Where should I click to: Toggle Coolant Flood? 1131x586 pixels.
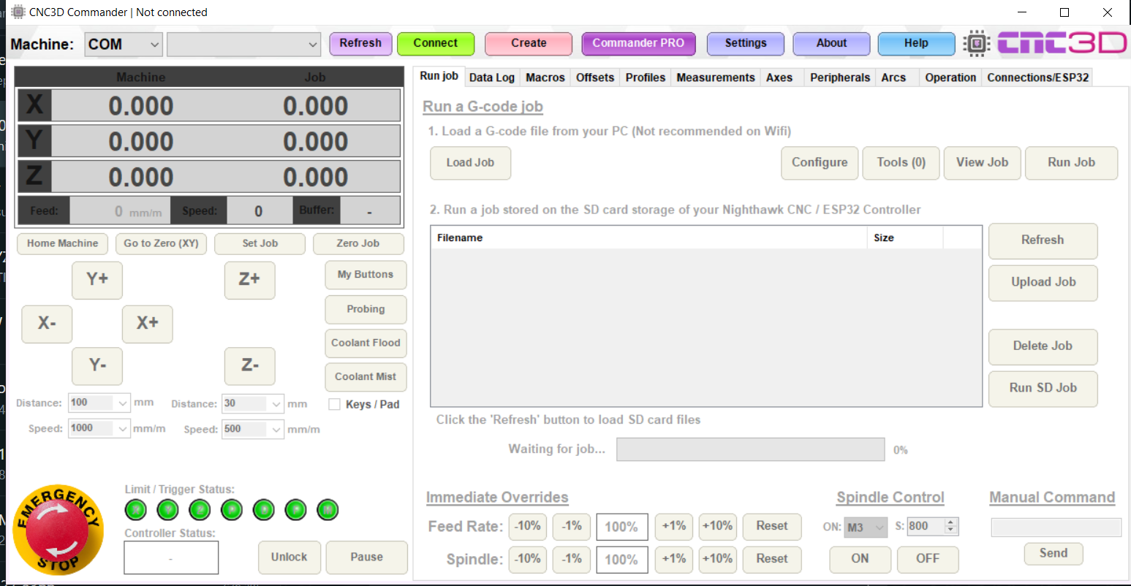pos(366,343)
